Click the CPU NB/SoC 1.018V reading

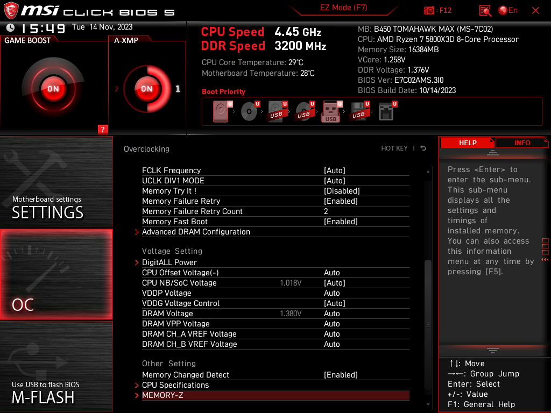coord(291,283)
